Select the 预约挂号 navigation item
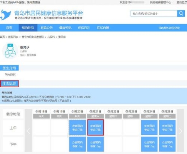187x154 pixels. [x=28, y=28]
